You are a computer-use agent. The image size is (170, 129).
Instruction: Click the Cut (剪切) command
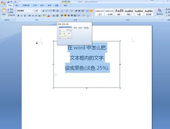[11, 9]
